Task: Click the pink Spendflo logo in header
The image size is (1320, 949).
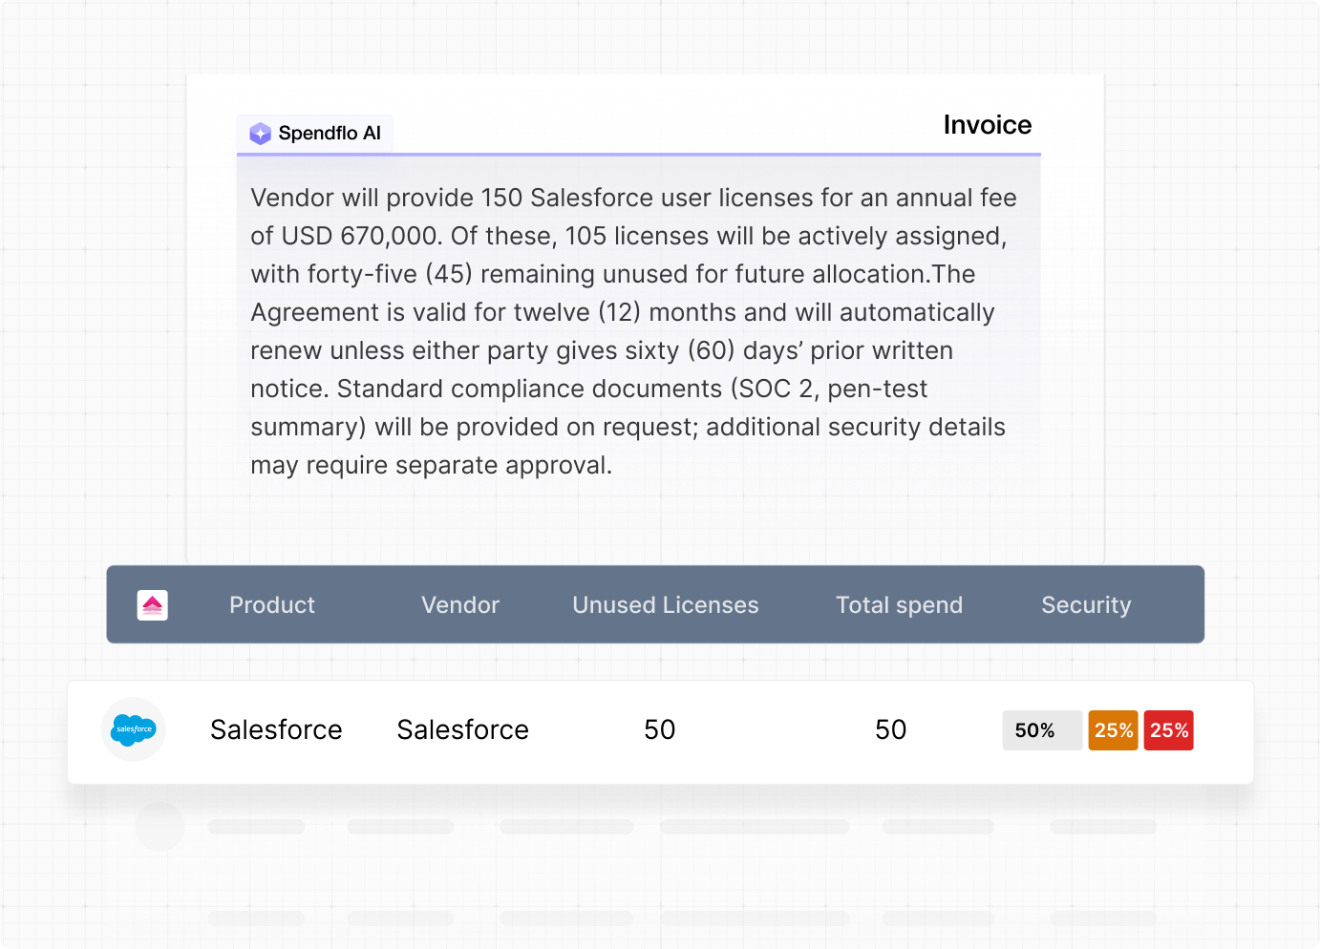Action: point(153,605)
